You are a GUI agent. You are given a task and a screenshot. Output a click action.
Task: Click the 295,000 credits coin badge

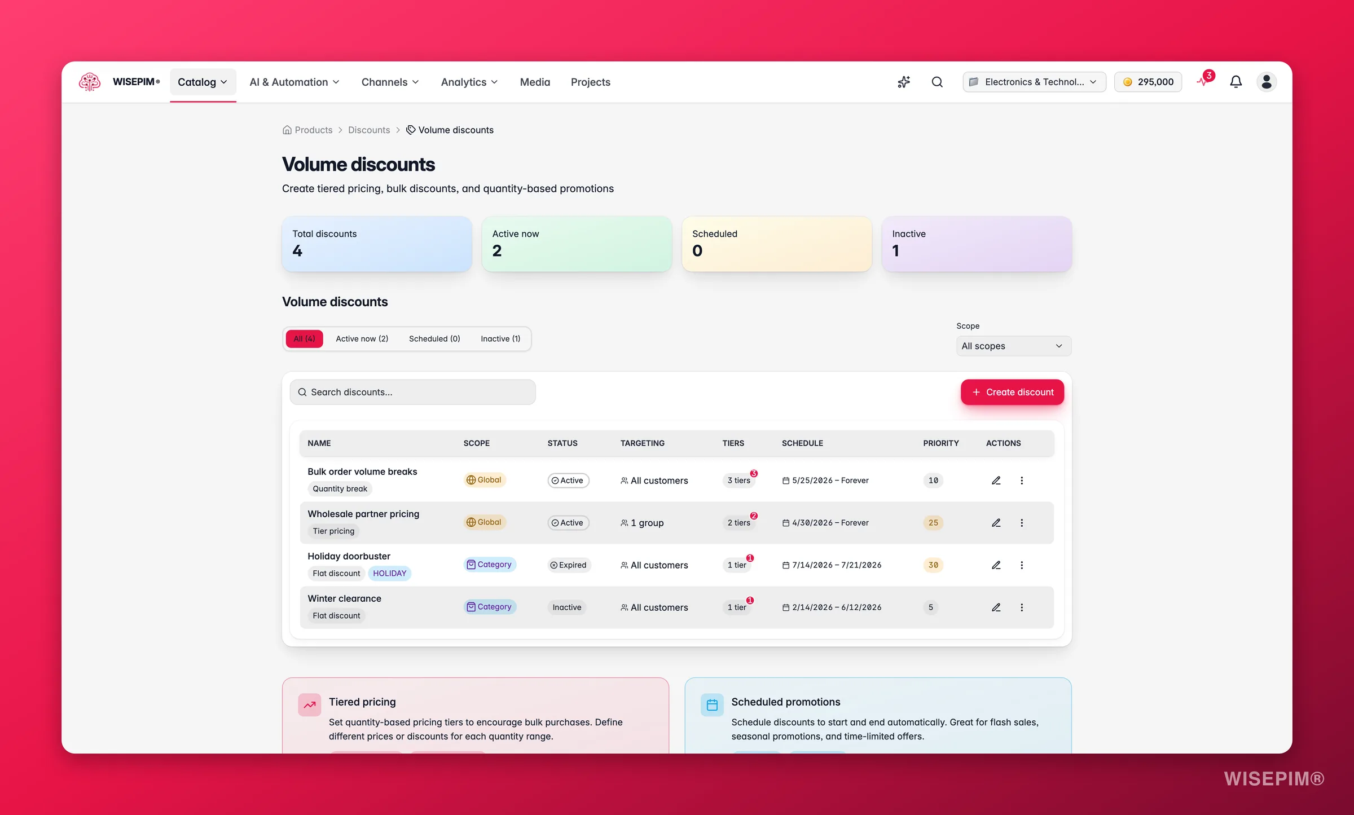tap(1148, 82)
